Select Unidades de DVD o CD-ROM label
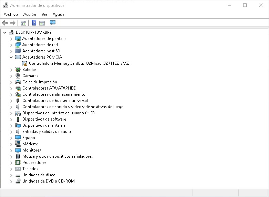 coord(49,181)
